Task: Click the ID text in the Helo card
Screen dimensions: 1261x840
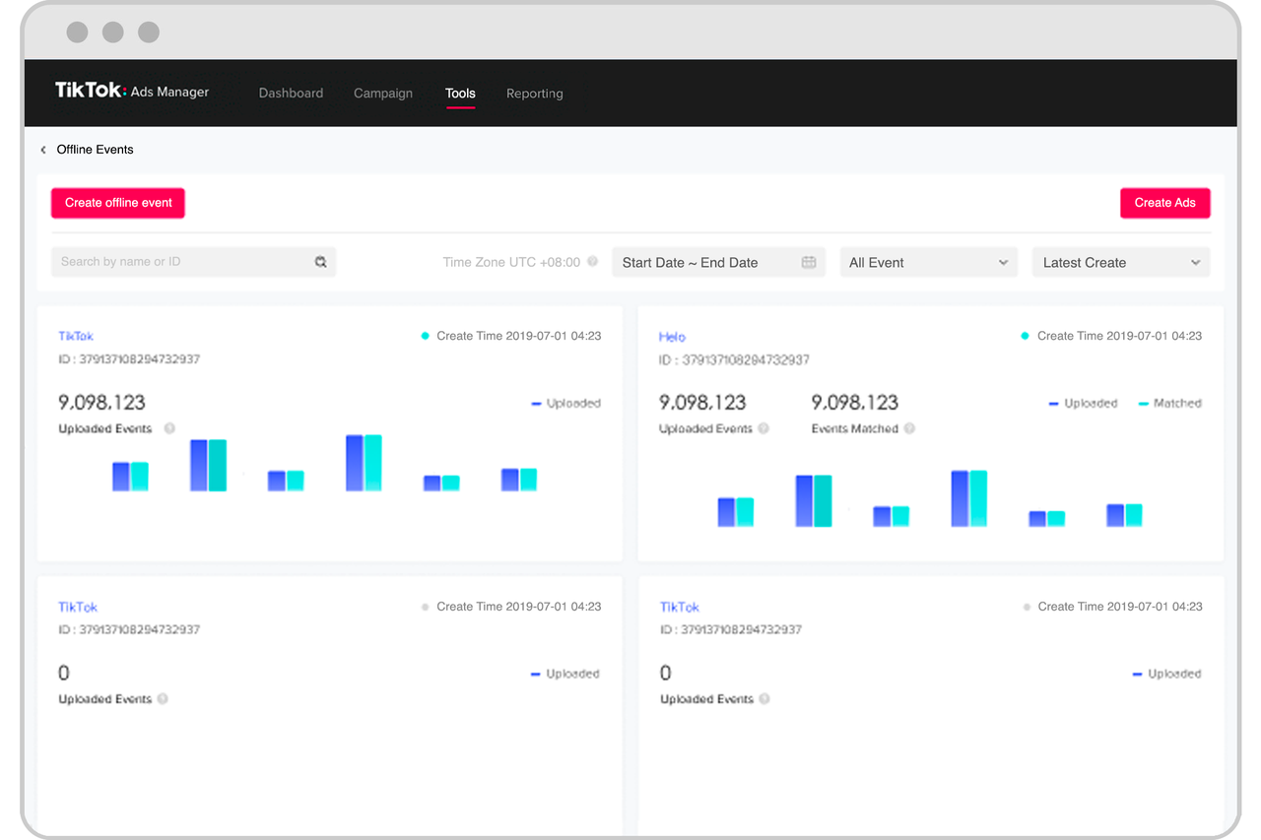Action: [734, 359]
